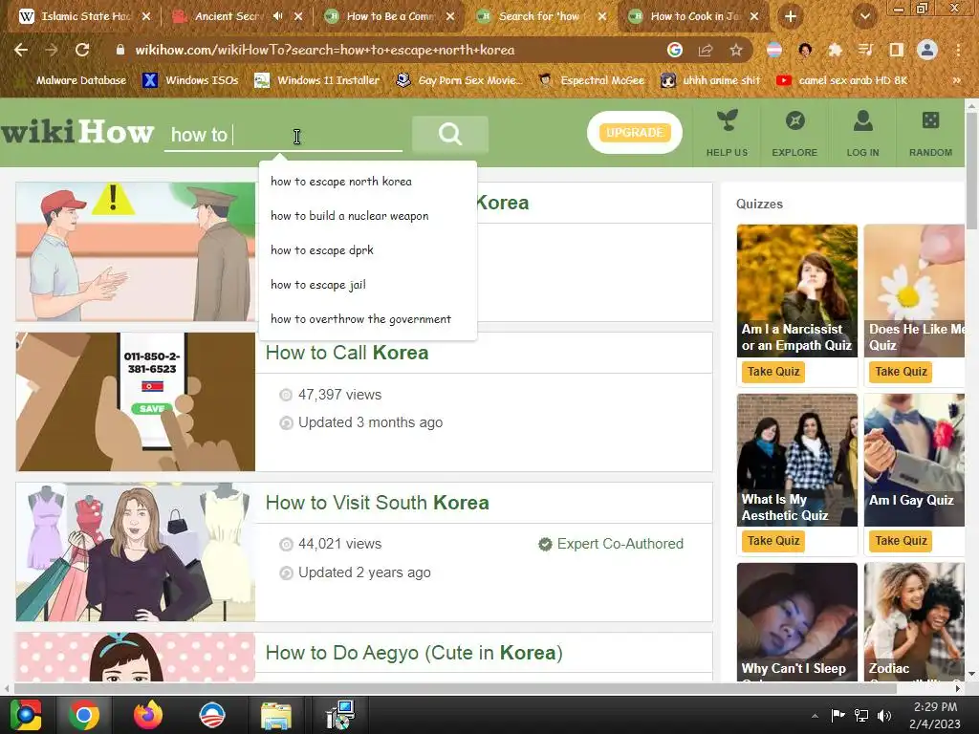Expand hidden bookmarks overflow chevron

956,80
